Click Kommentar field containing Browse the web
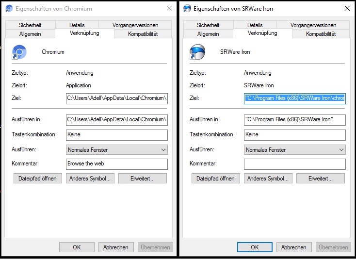The height and width of the screenshot is (261, 356). pos(117,164)
